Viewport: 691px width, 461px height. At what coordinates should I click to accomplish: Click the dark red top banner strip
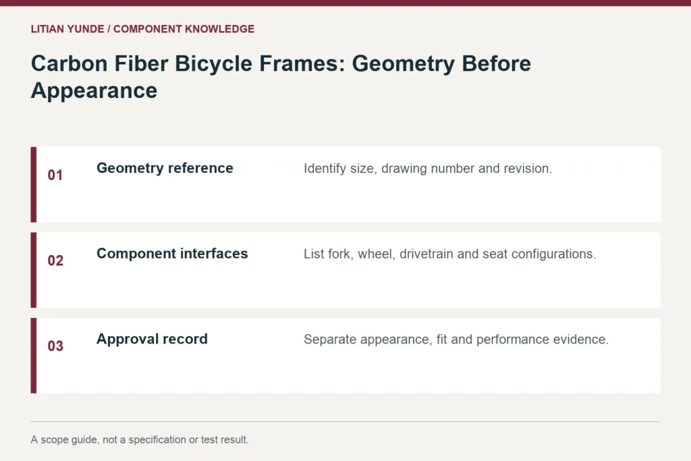345,3
